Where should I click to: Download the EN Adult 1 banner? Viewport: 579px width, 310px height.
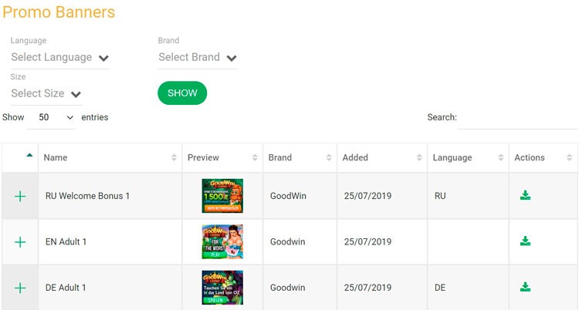pyautogui.click(x=525, y=241)
